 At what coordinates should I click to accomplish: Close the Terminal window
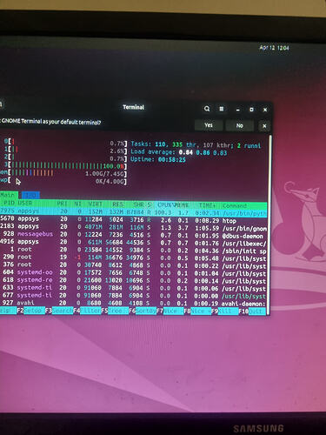coord(265,110)
